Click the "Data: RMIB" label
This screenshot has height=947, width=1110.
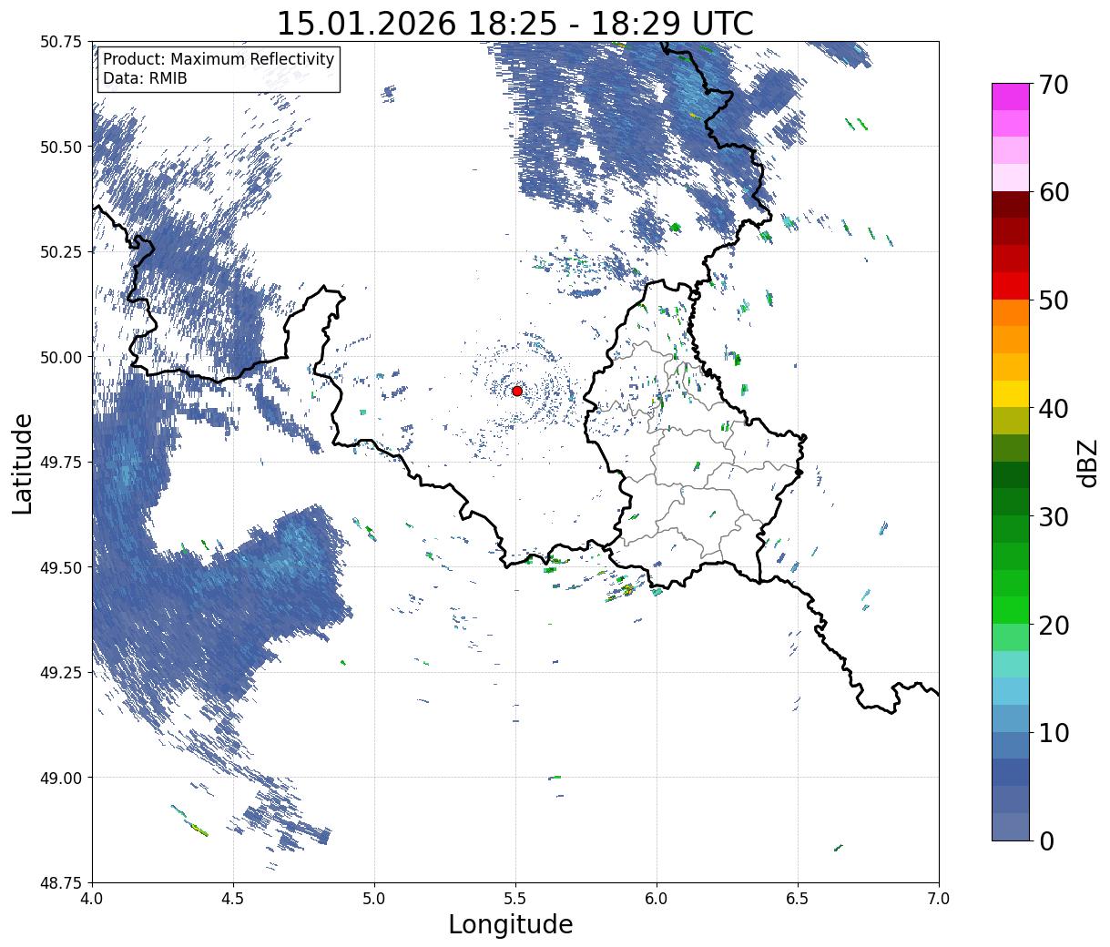tap(145, 78)
